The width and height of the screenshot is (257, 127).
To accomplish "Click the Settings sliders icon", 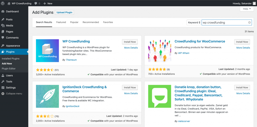I will click(x=3, y=87).
